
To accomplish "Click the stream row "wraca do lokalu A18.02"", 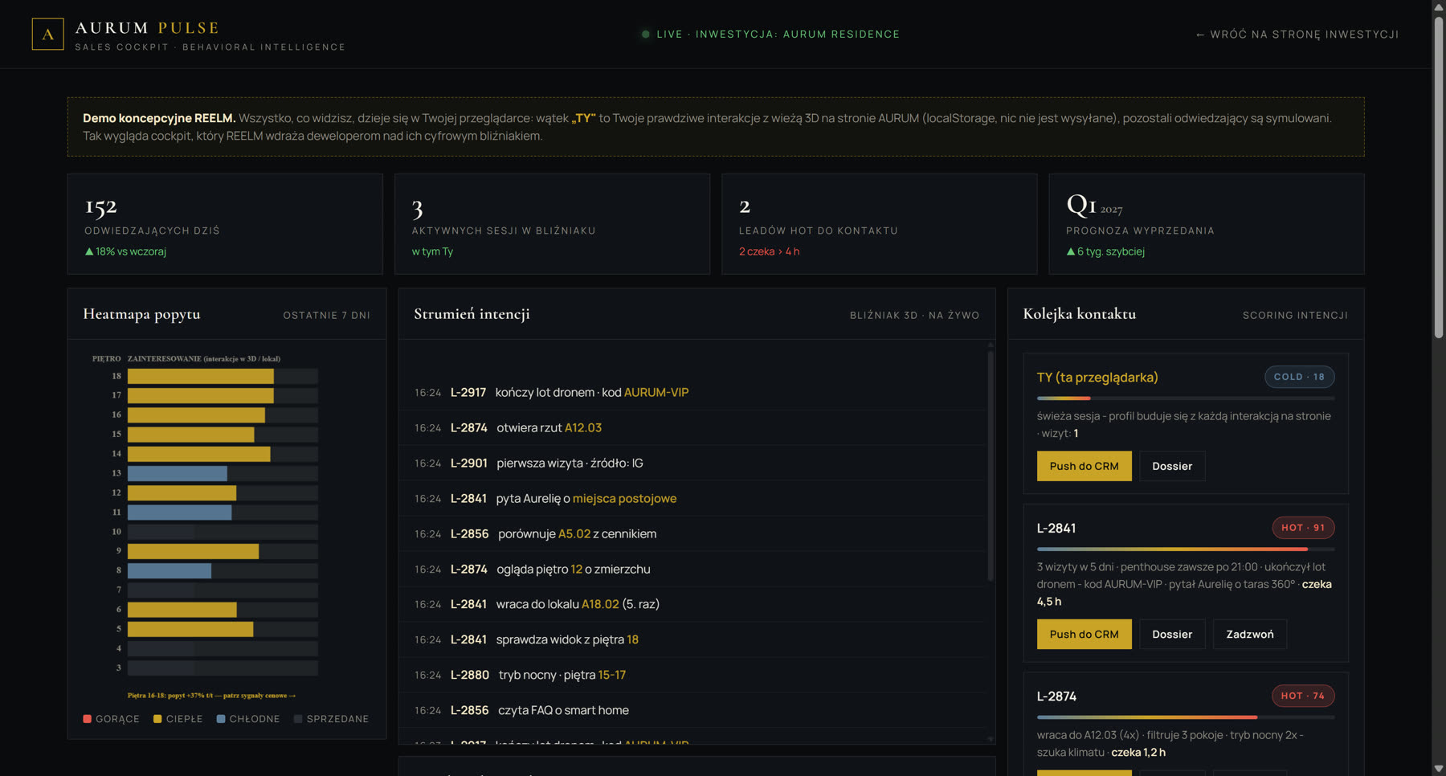I will pos(692,605).
